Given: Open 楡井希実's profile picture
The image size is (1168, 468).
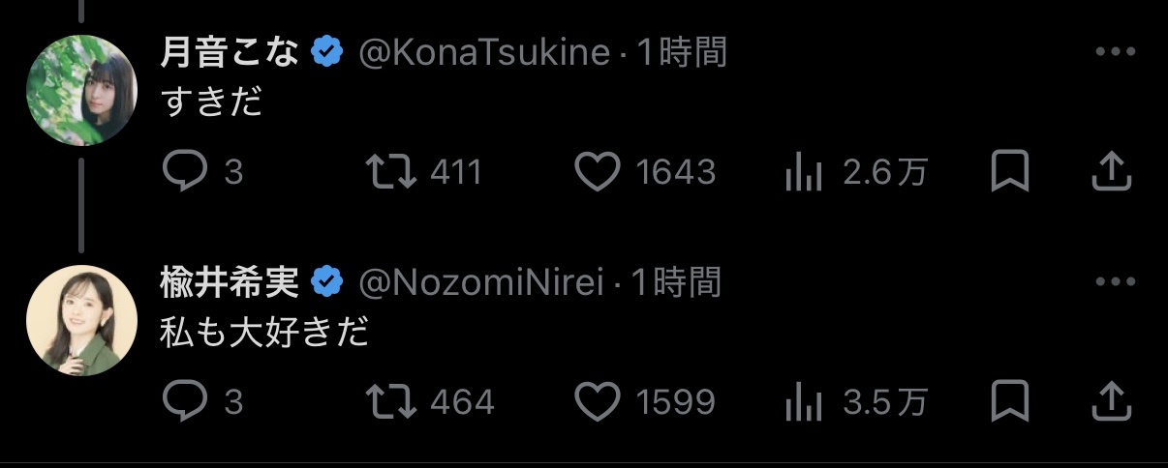Looking at the screenshot, I should (81, 320).
